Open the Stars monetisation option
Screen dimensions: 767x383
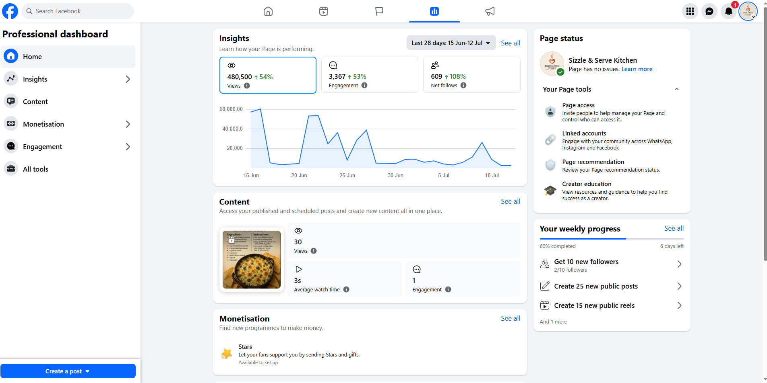(x=370, y=354)
